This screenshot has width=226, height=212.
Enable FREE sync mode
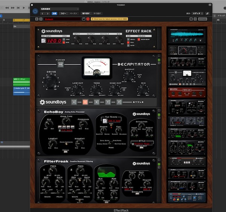click(64, 39)
